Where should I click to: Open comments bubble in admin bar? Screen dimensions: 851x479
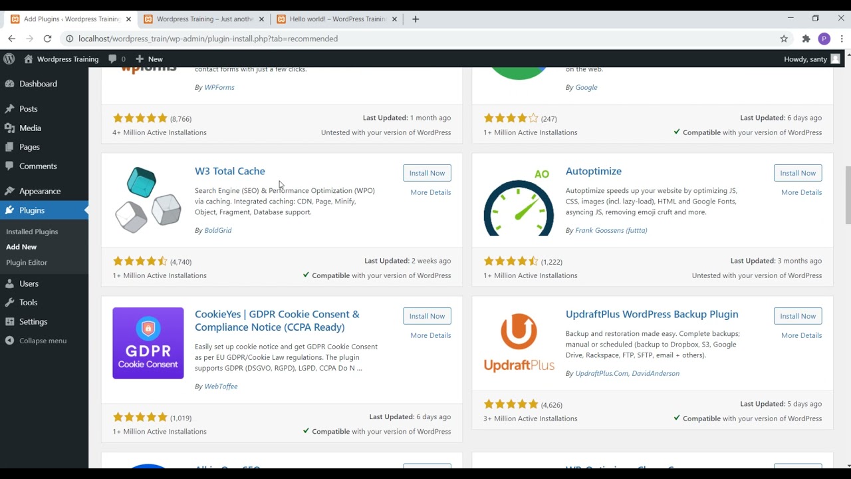click(x=112, y=59)
